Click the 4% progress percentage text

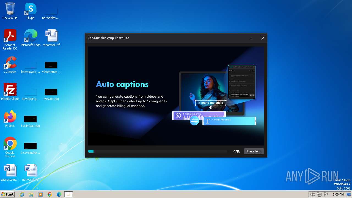point(237,151)
